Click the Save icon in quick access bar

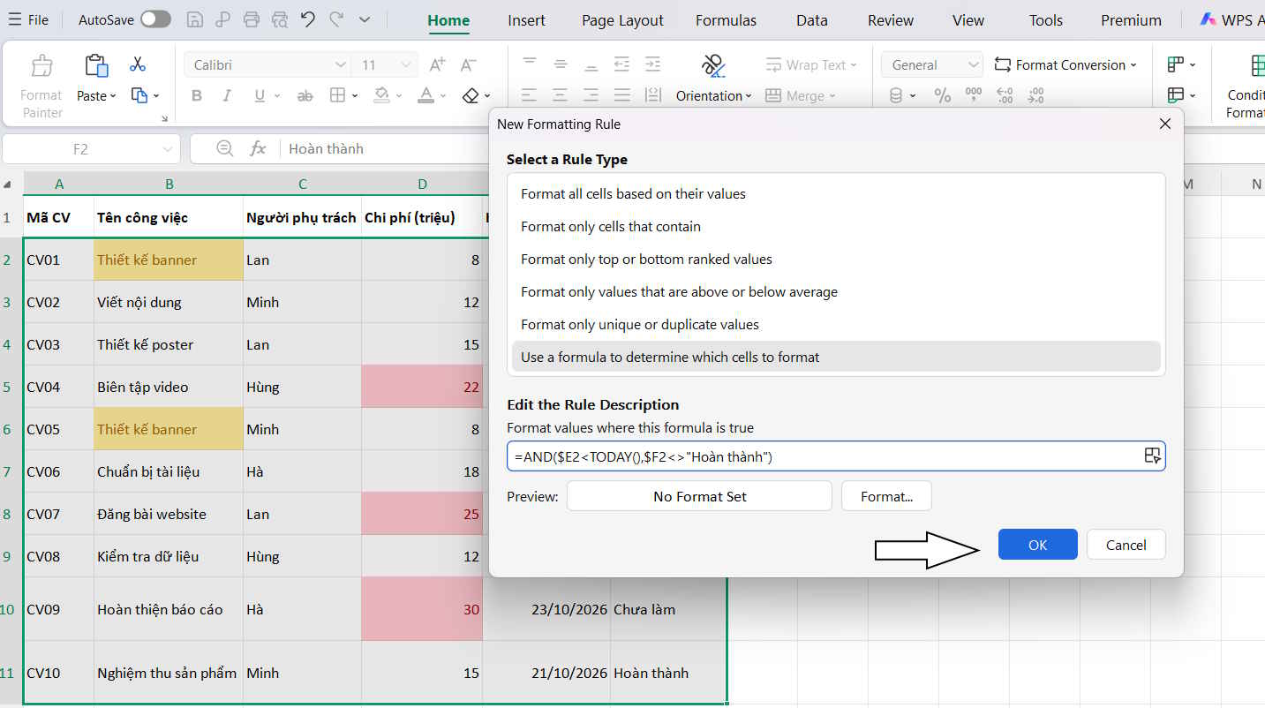coord(196,19)
